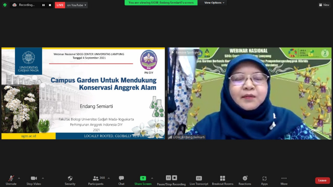333x187 pixels.
Task: Open the Chat panel
Action: [x=121, y=179]
